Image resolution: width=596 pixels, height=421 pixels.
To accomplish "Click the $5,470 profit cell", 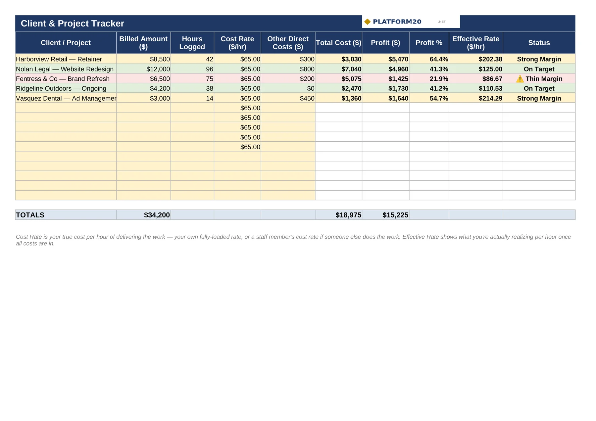I will click(385, 59).
